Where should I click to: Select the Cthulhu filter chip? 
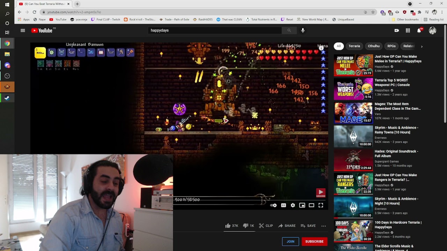pyautogui.click(x=374, y=46)
